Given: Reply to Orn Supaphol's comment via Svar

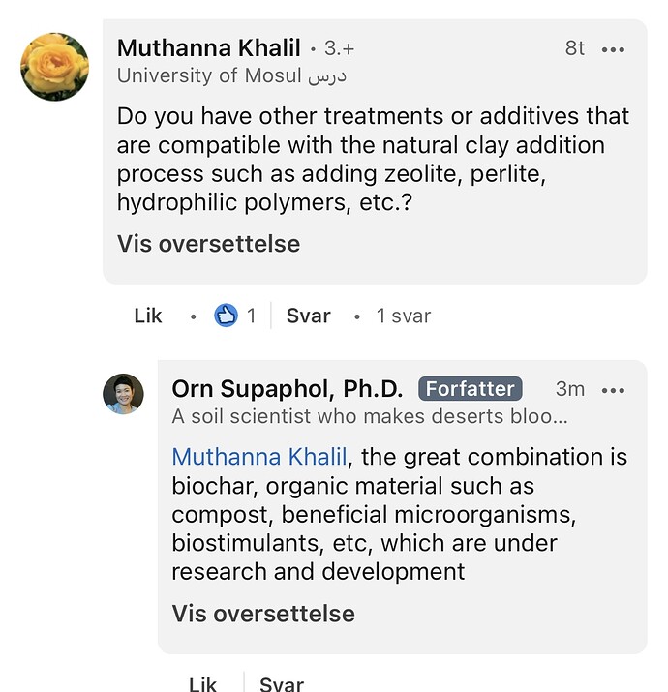Looking at the screenshot, I should [x=282, y=684].
